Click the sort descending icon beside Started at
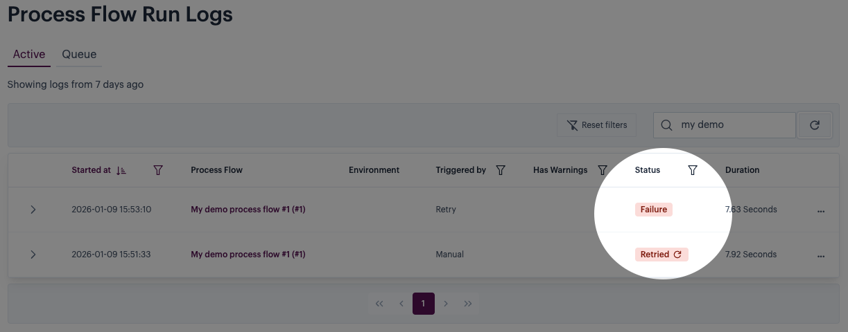The height and width of the screenshot is (332, 848). [x=121, y=170]
